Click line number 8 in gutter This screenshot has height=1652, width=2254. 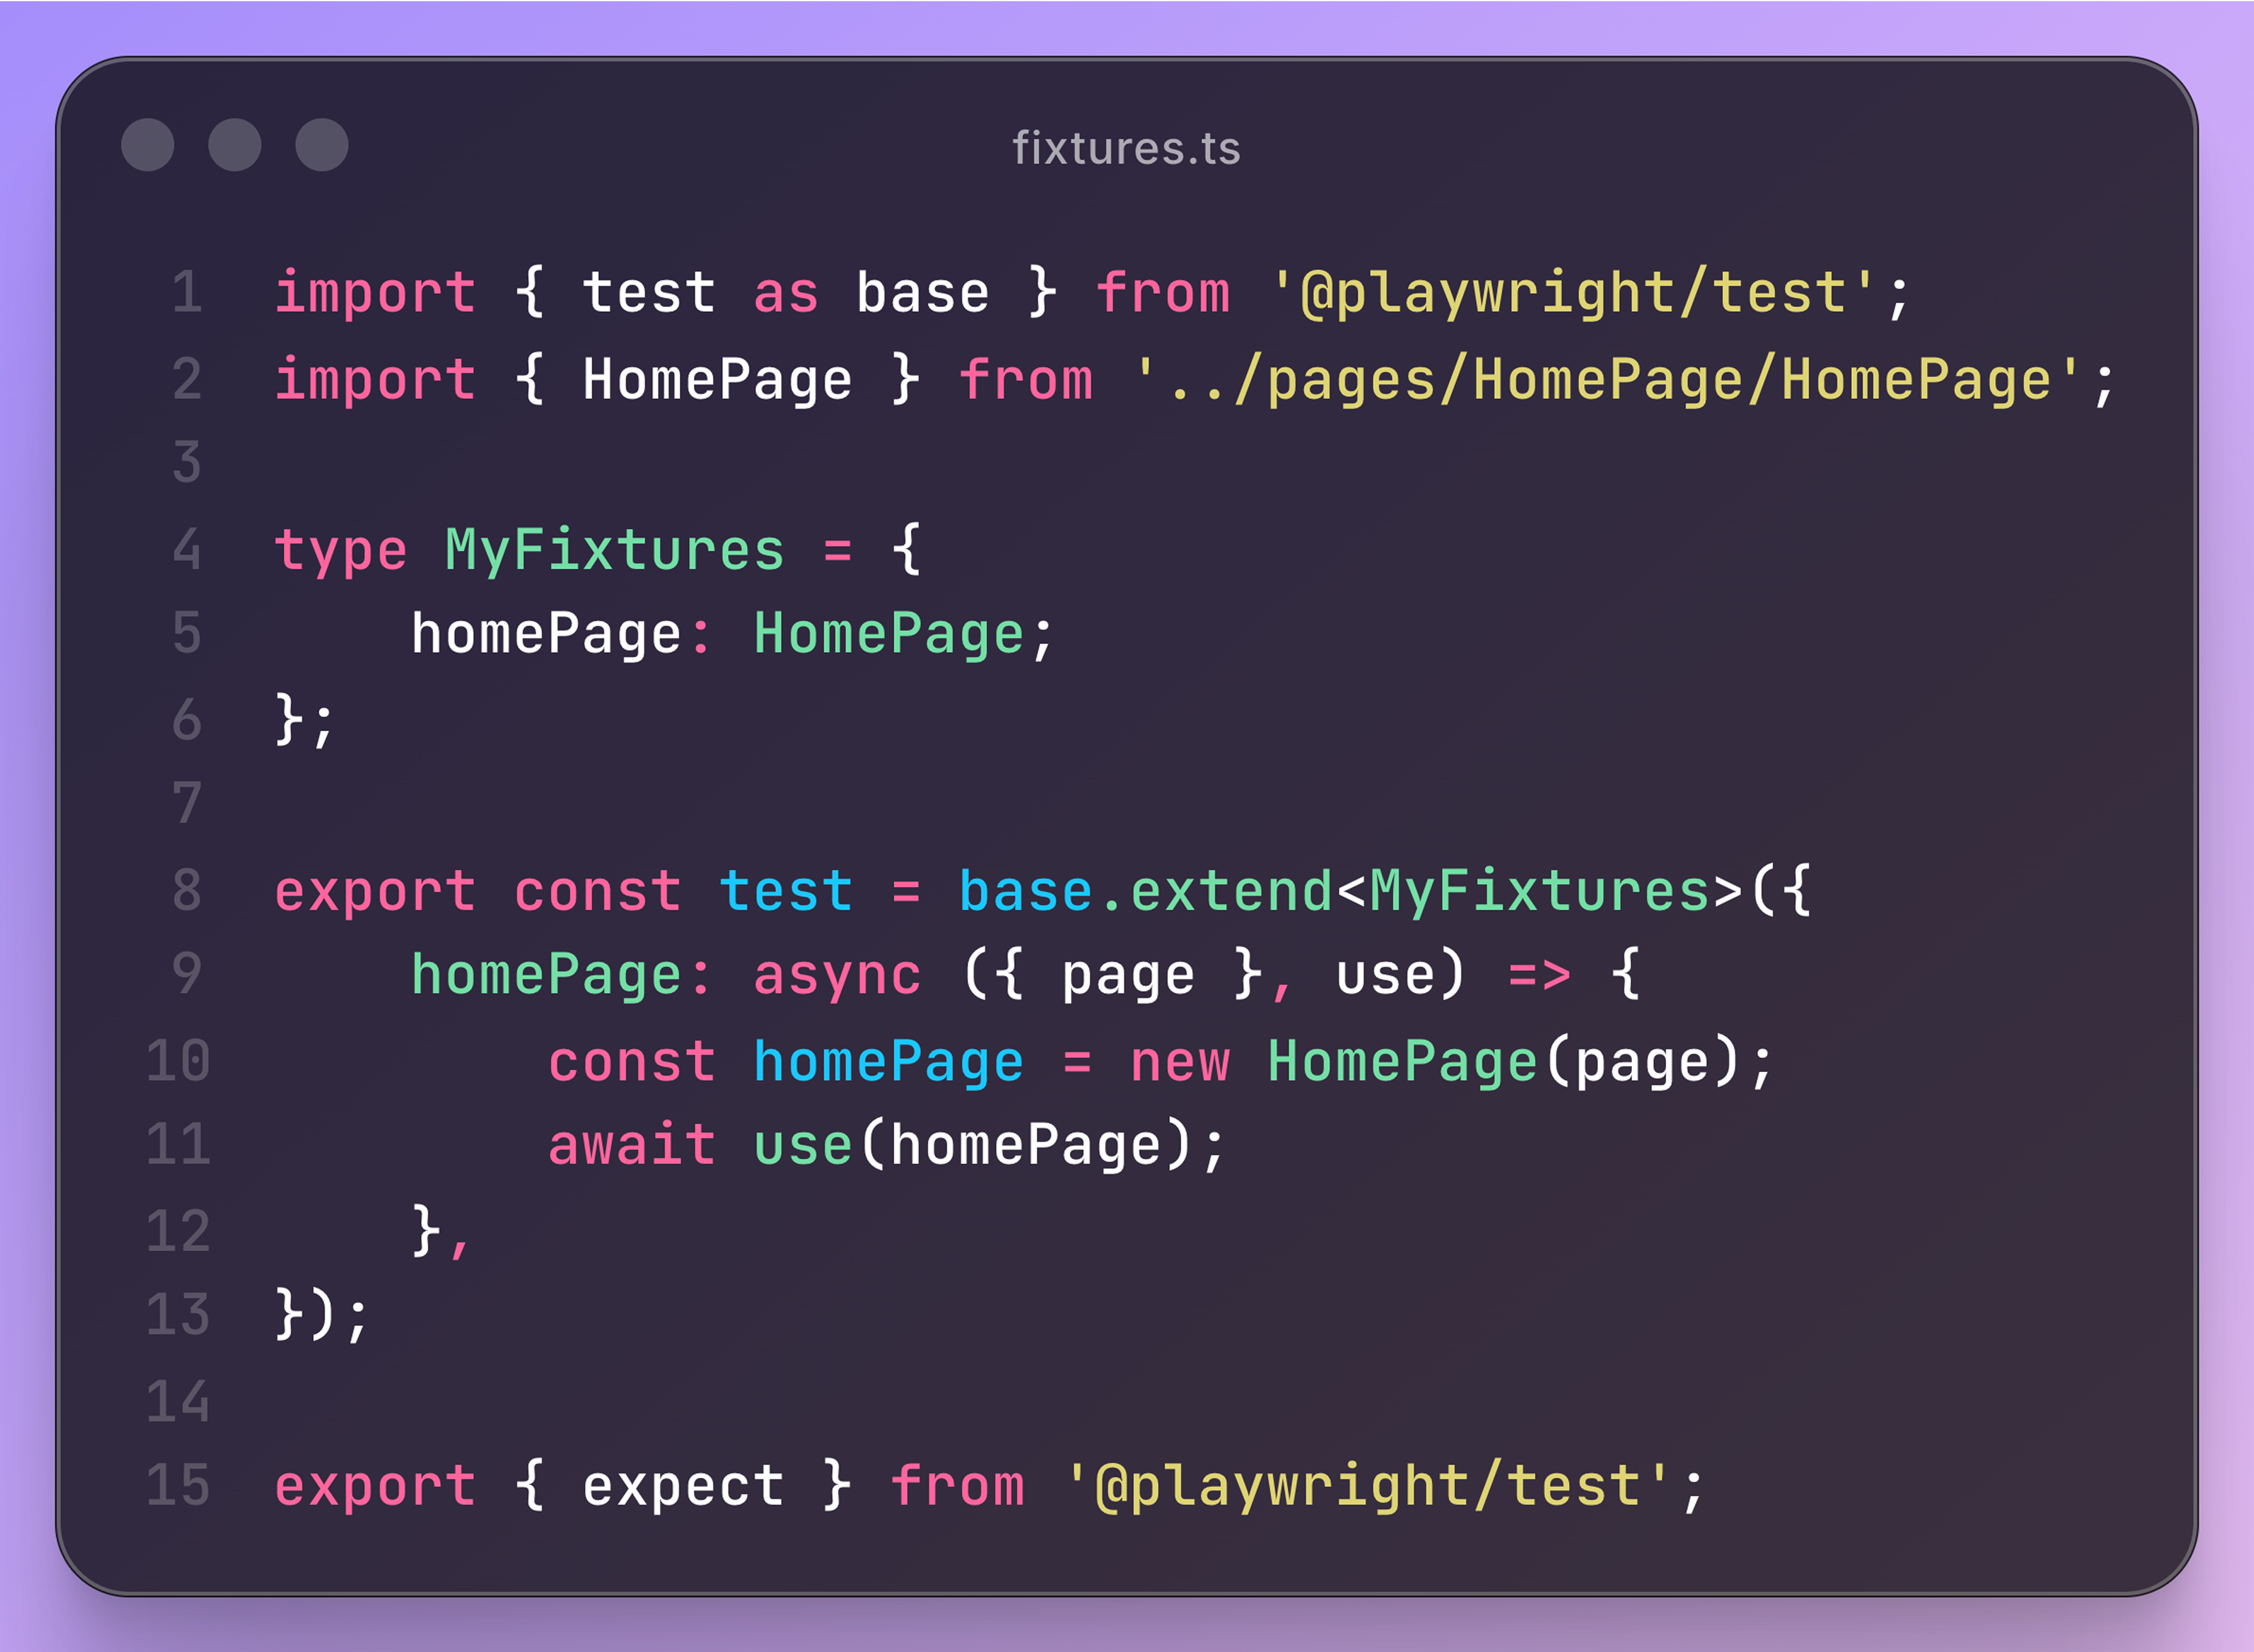(187, 890)
